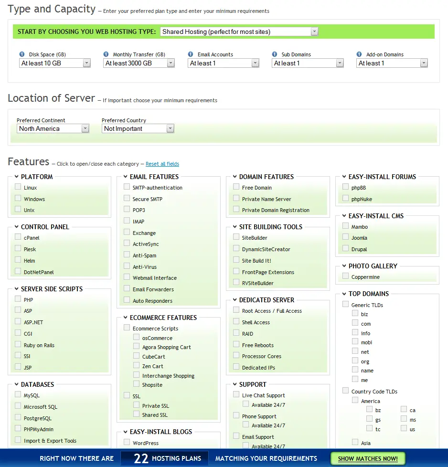Image resolution: width=448 pixels, height=467 pixels.
Task: Collapse the DEDICATED SERVER category
Action: pos(235,299)
